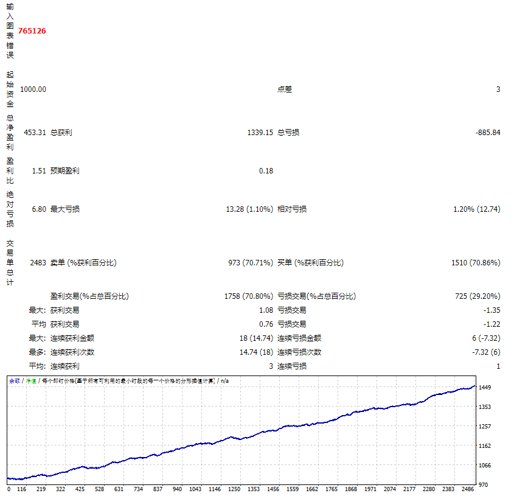Click the 买单 (%获利百分比) label
Screen dimensions: 514x496
(x=310, y=263)
